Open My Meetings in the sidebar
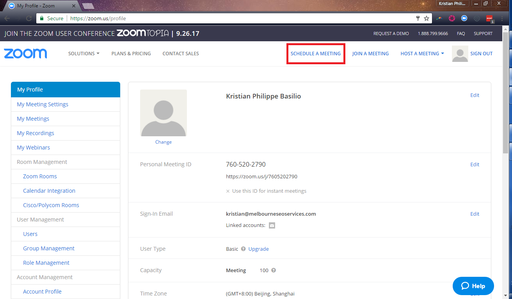Viewport: 512px width, 299px height. click(x=33, y=119)
